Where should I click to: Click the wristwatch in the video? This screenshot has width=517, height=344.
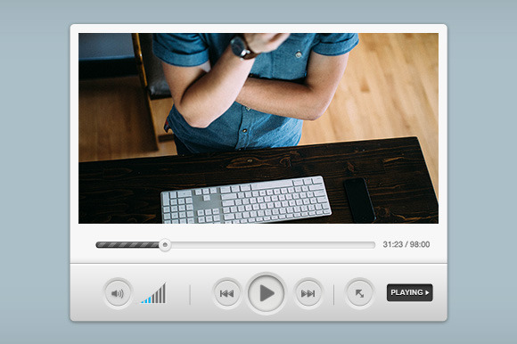pos(242,47)
